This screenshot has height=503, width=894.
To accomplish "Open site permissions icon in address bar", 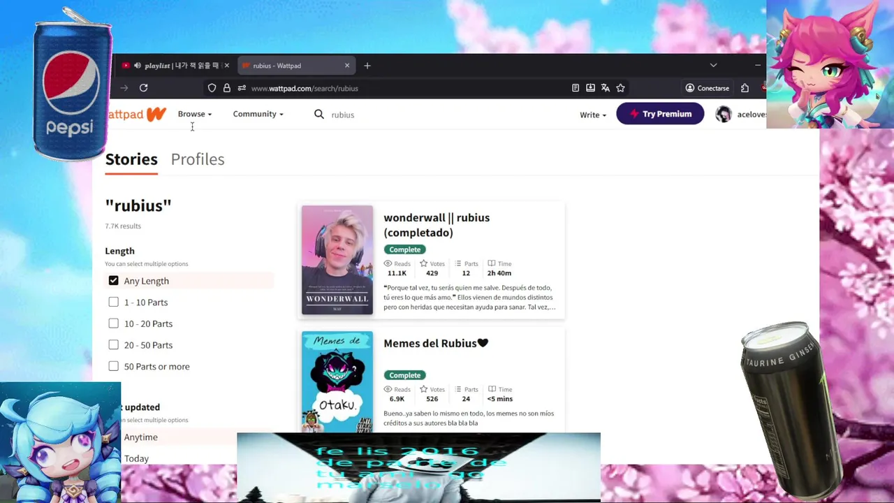I will point(242,88).
